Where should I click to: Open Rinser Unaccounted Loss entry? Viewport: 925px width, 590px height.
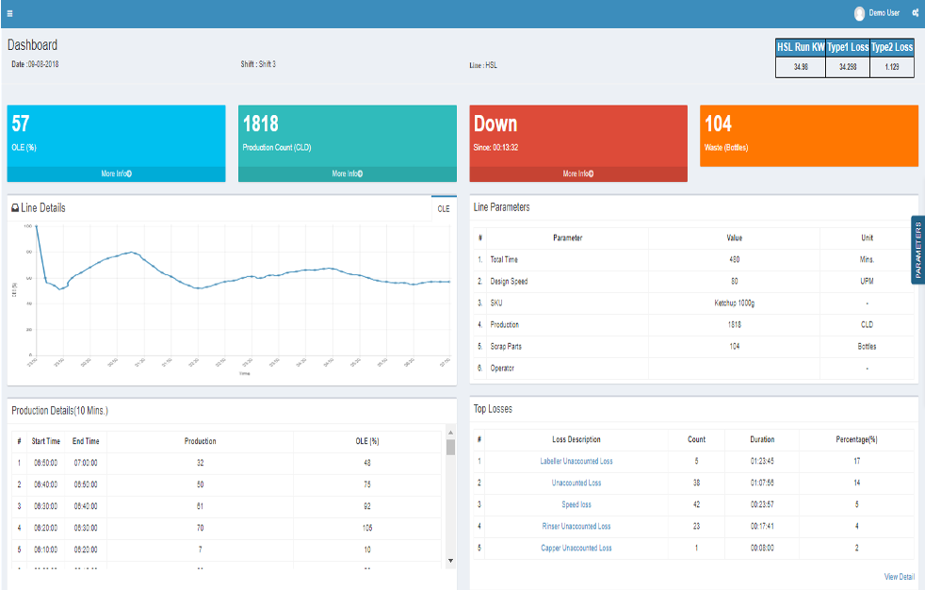576,526
